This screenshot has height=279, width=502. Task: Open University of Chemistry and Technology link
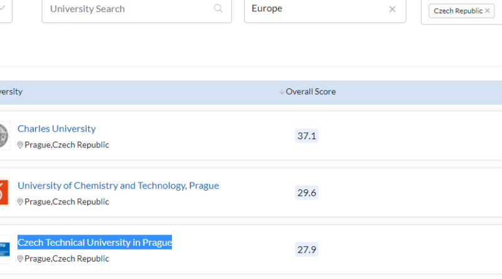click(118, 186)
